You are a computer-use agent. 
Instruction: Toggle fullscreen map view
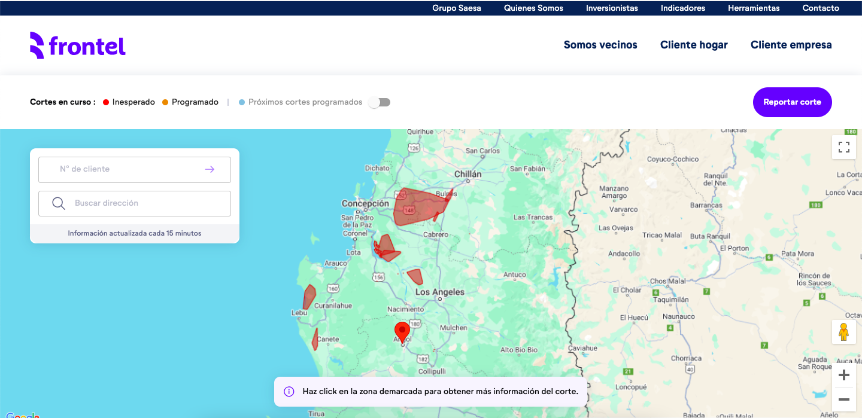tap(844, 147)
